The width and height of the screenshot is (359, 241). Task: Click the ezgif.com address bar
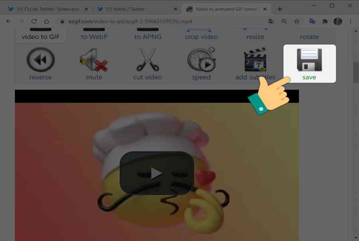point(130,22)
